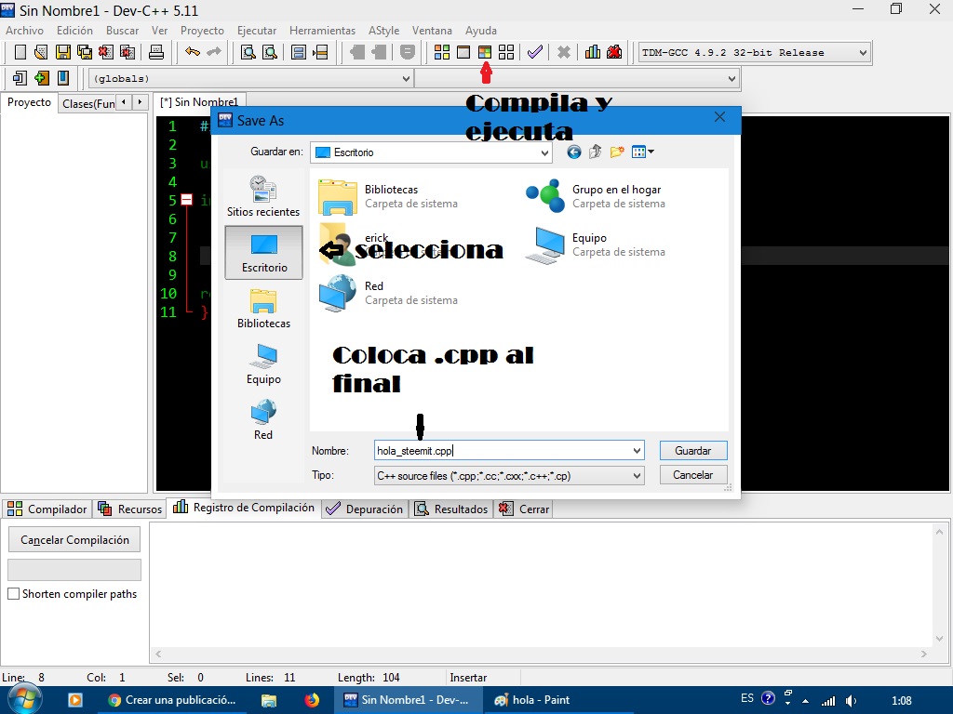This screenshot has width=953, height=714.
Task: Click the compile log vertical scrollbar down arrow
Action: [x=940, y=638]
